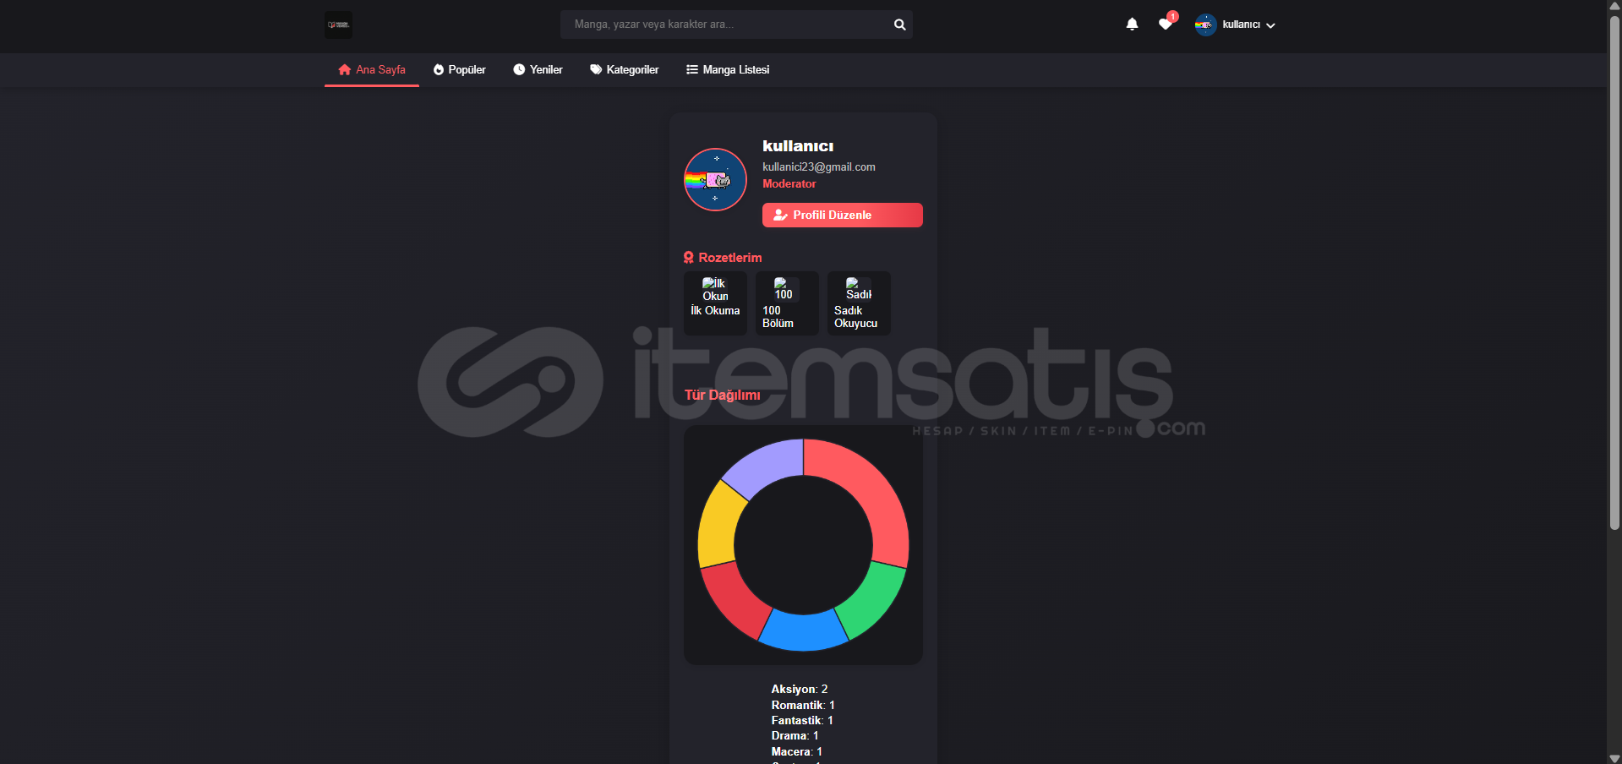Click the user avatar in top bar

click(x=1205, y=25)
